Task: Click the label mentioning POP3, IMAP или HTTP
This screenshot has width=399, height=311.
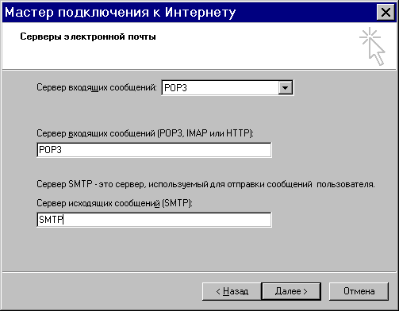Action: click(145, 133)
